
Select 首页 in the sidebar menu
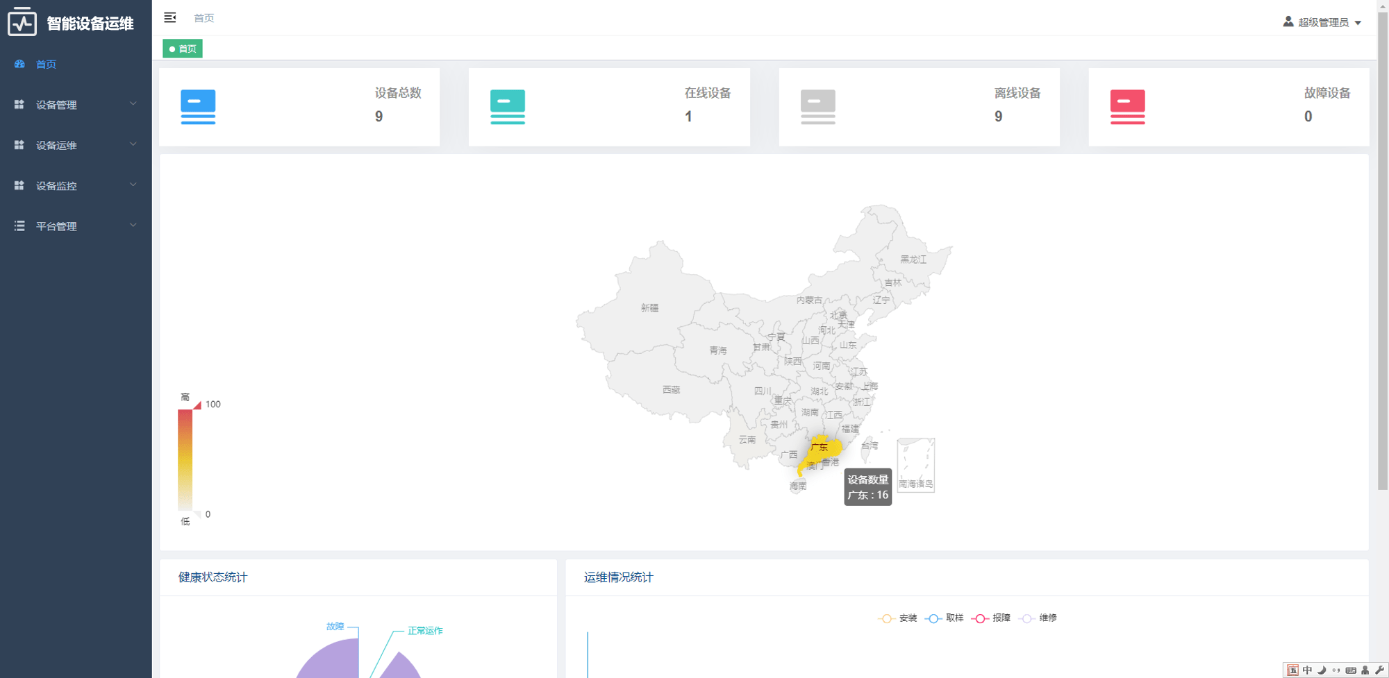(x=46, y=65)
